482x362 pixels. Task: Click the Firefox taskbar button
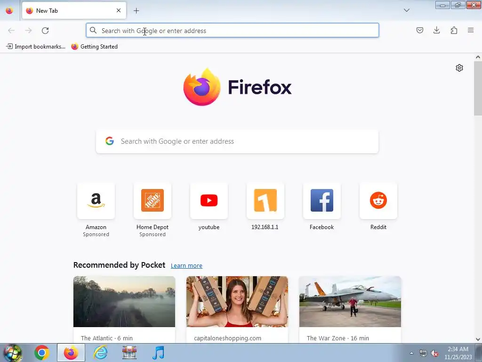[71, 353]
